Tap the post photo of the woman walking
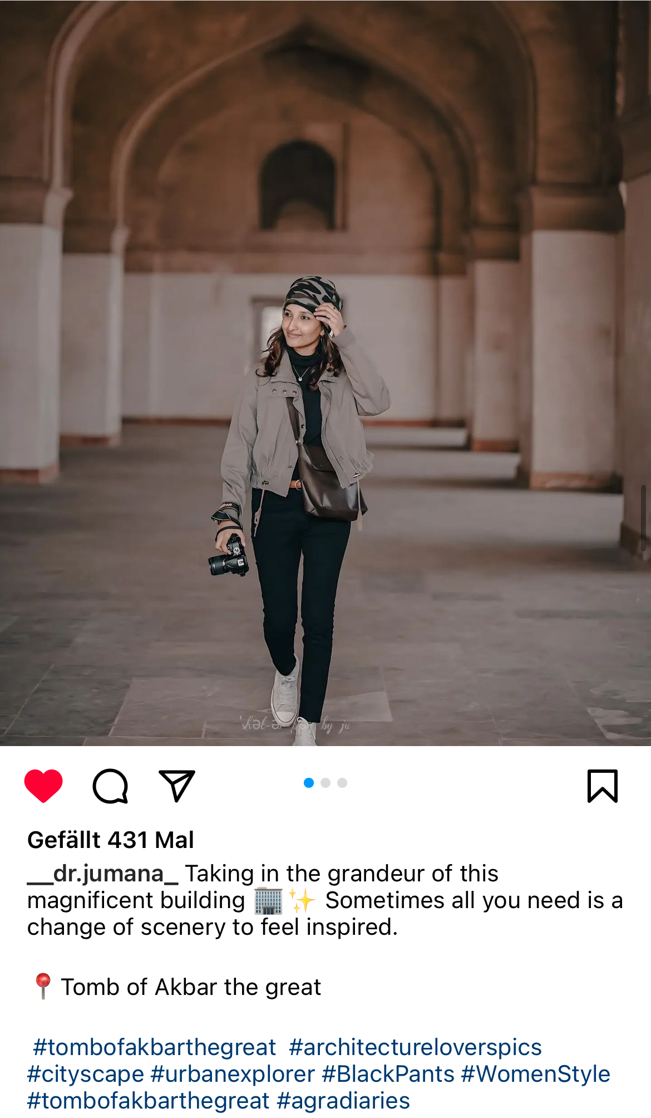The height and width of the screenshot is (1118, 651). click(325, 373)
